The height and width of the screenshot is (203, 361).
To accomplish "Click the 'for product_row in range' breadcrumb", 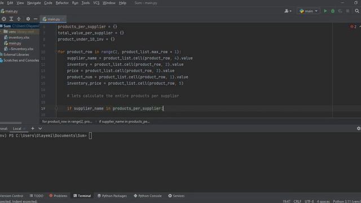I will coord(67,122).
